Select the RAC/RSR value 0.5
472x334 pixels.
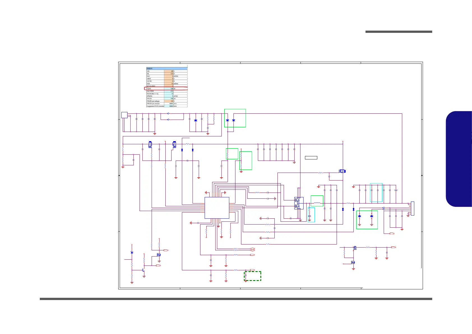[x=169, y=91]
